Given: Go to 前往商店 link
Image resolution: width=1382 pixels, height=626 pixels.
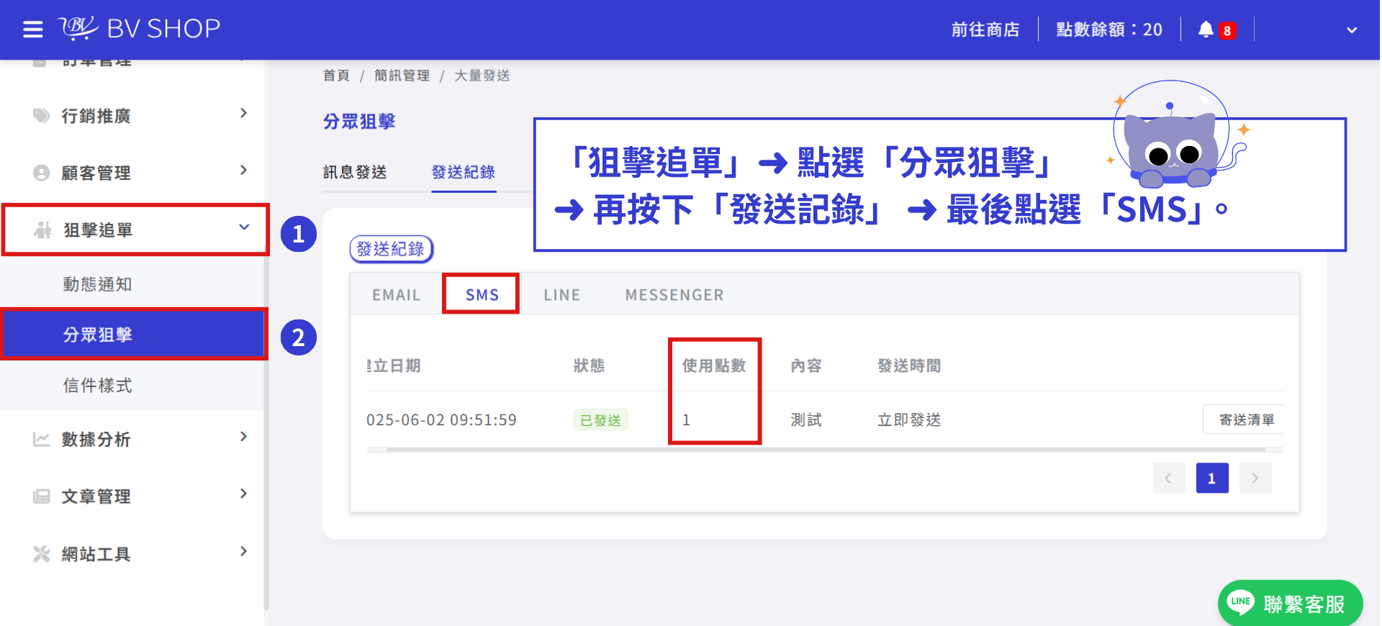Looking at the screenshot, I should tap(985, 30).
